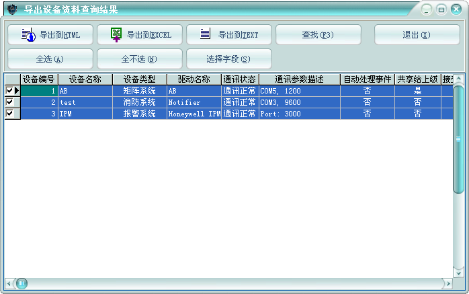The image size is (469, 294).
Task: Click the Export to HTML icon
Action: pyautogui.click(x=28, y=34)
